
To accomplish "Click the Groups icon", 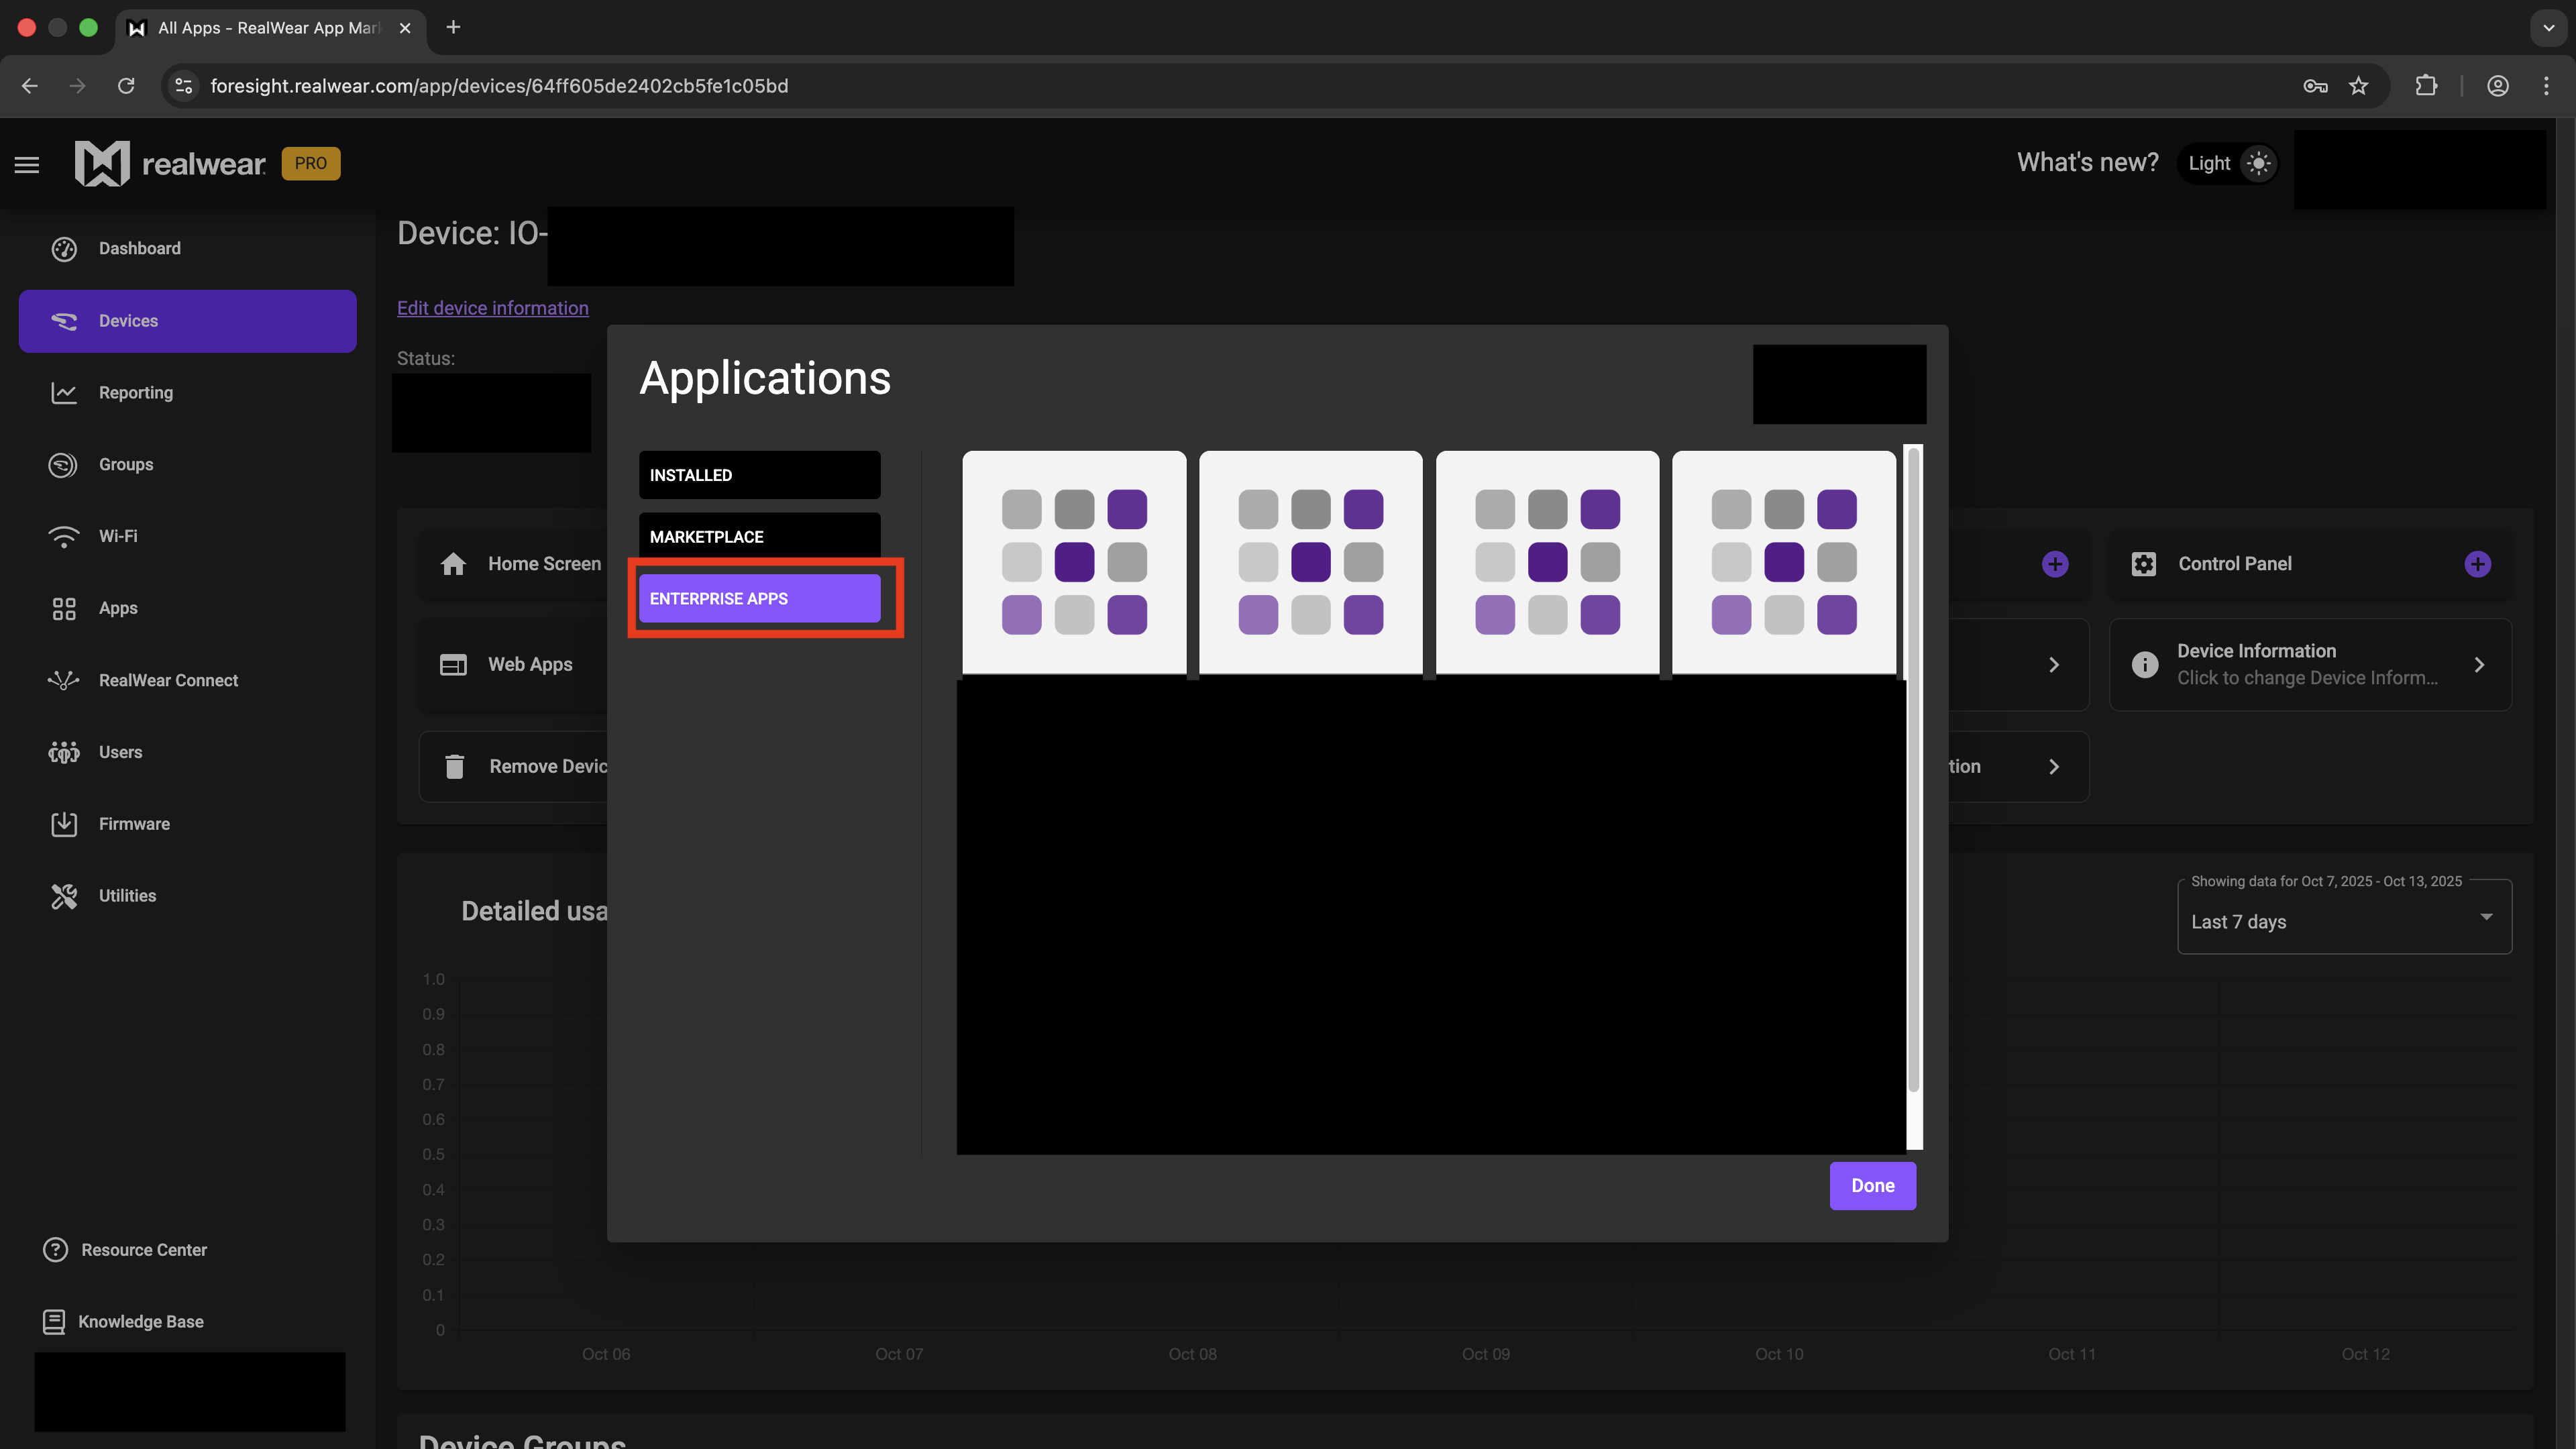I will (x=63, y=465).
